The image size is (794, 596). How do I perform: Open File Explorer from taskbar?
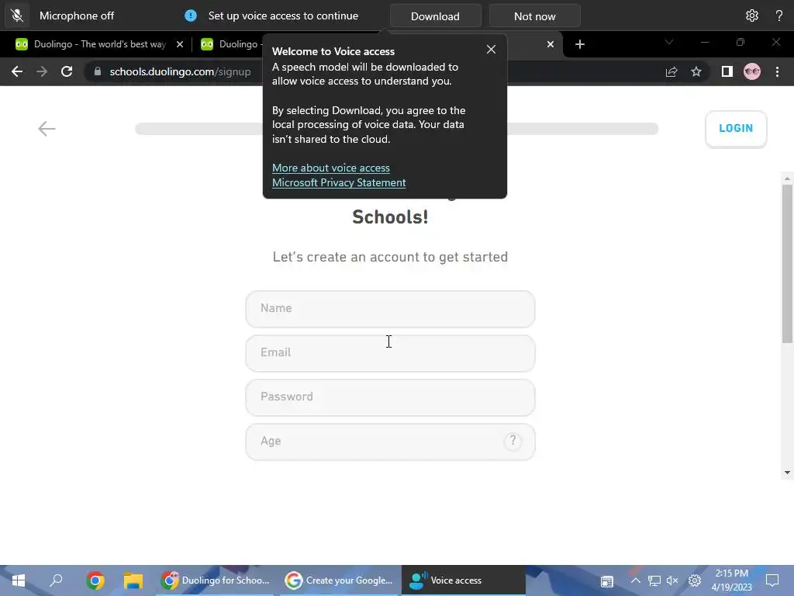pos(133,580)
